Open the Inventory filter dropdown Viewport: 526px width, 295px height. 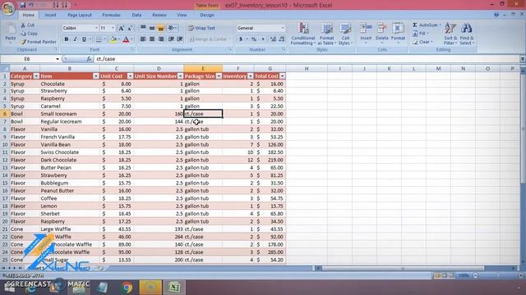pyautogui.click(x=250, y=76)
